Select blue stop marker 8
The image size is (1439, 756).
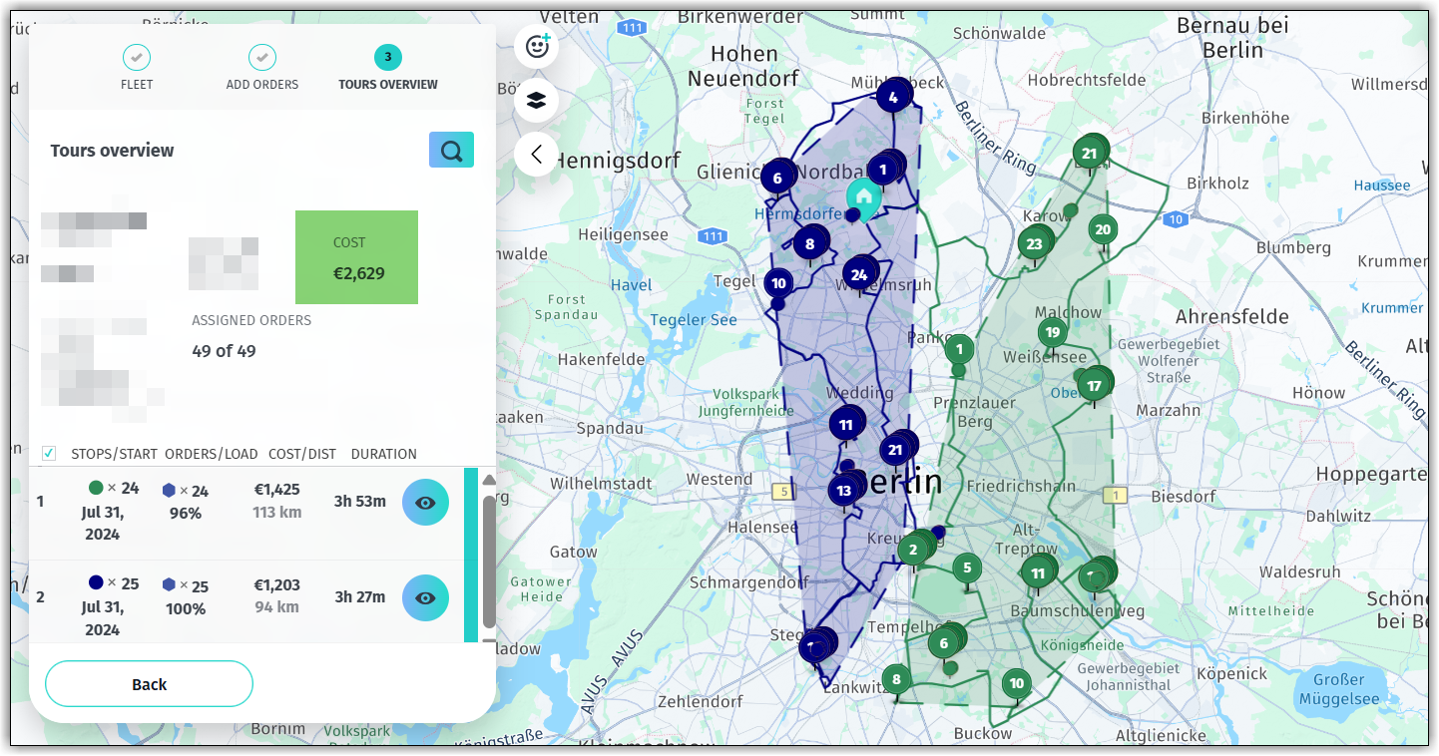pyautogui.click(x=809, y=242)
